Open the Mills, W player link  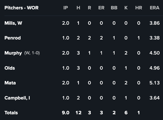pos(13,23)
